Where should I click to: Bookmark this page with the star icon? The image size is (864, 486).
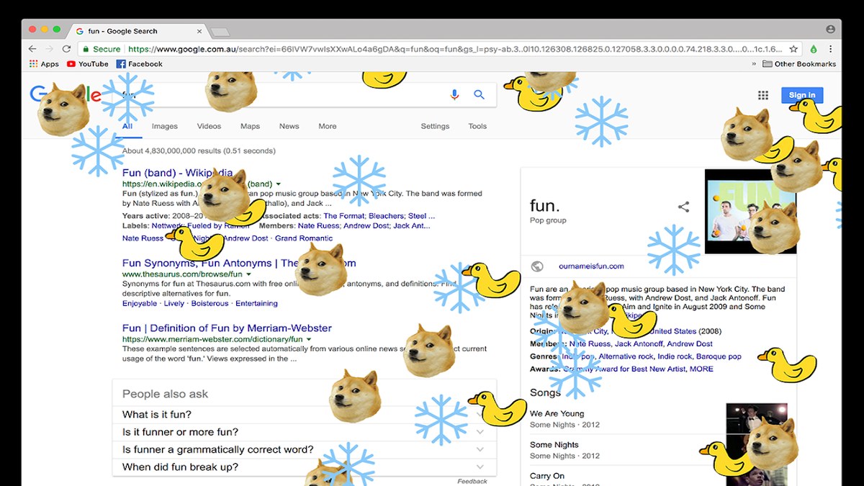[x=793, y=49]
